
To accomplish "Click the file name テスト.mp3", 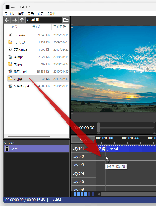I will point(20,50).
